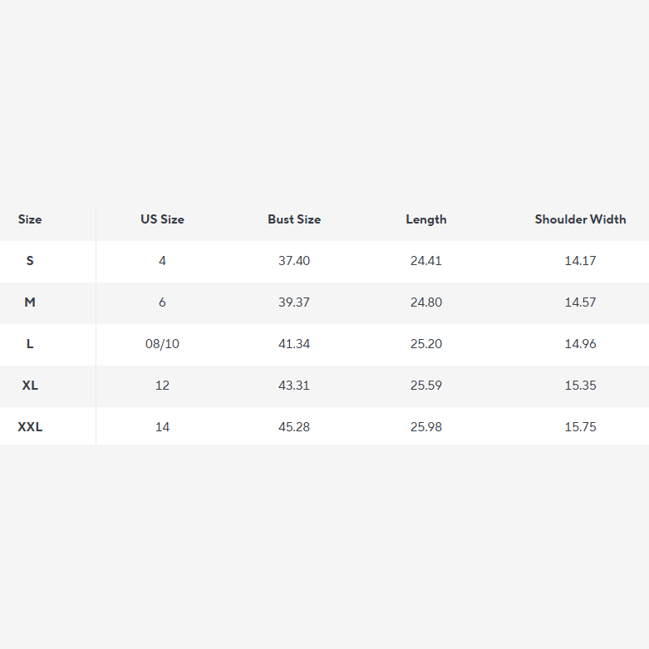Click the XL size row label

point(30,386)
